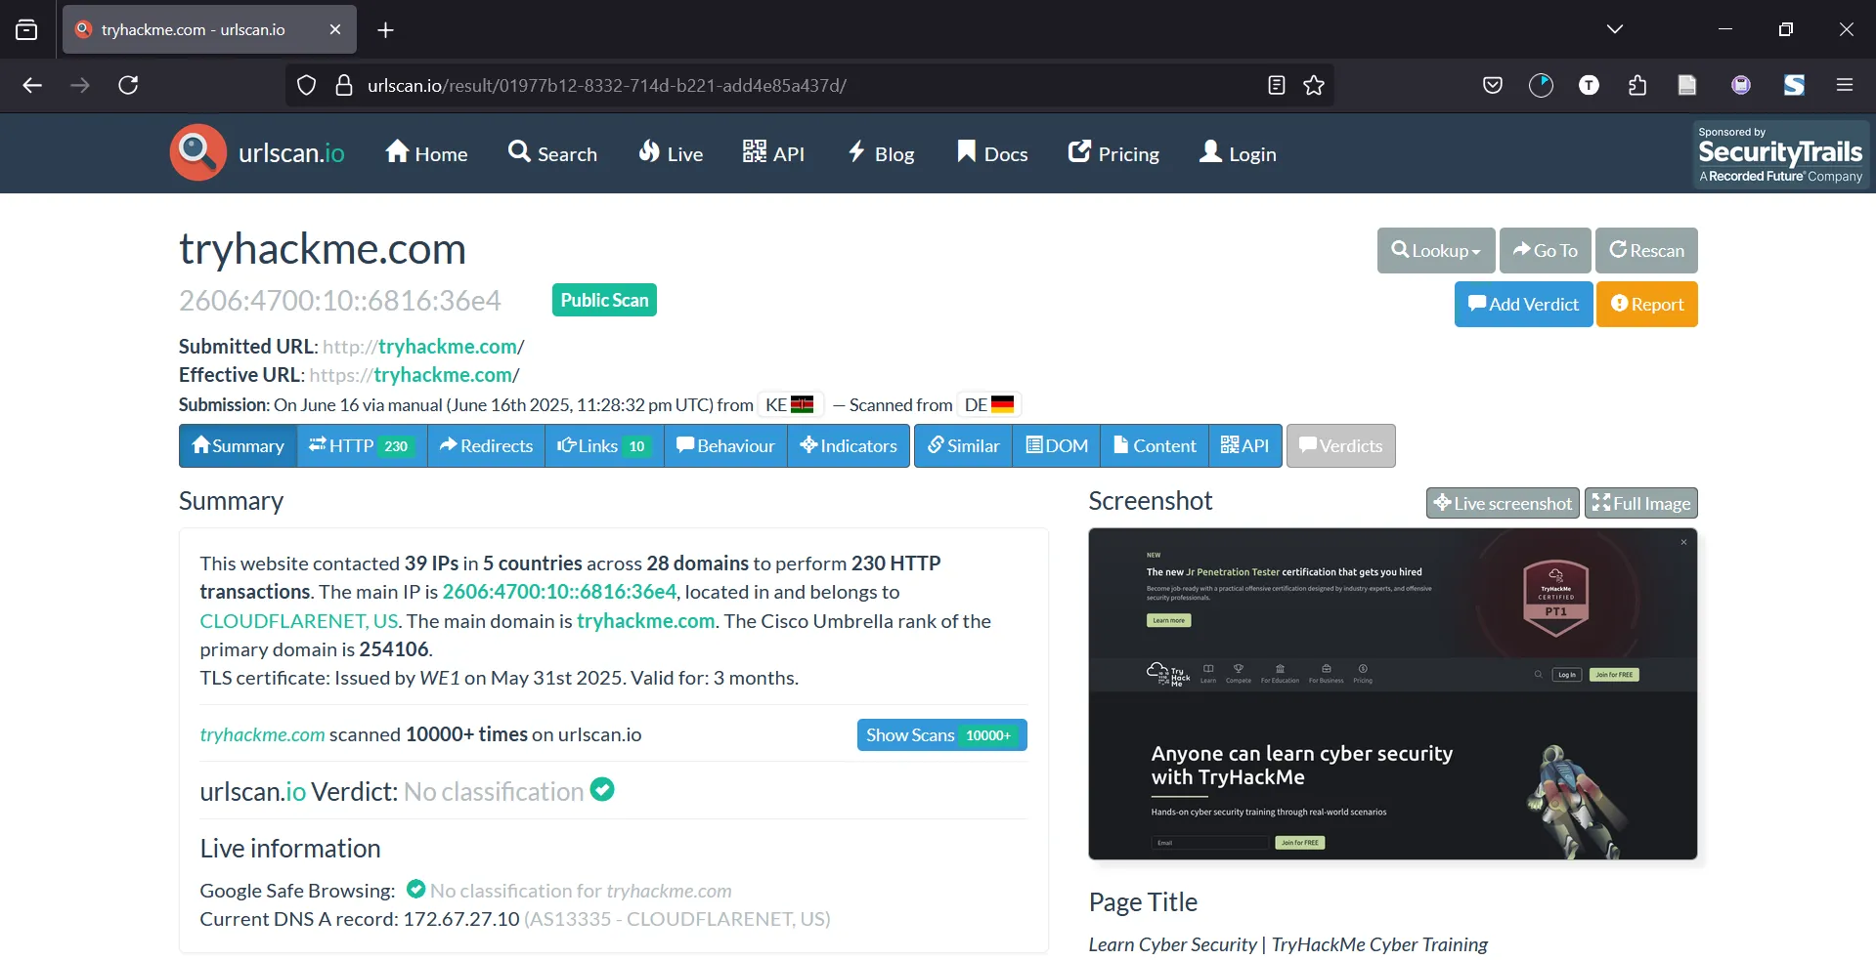
Task: Click the tryhackme.com main domain link
Action: pyautogui.click(x=646, y=621)
